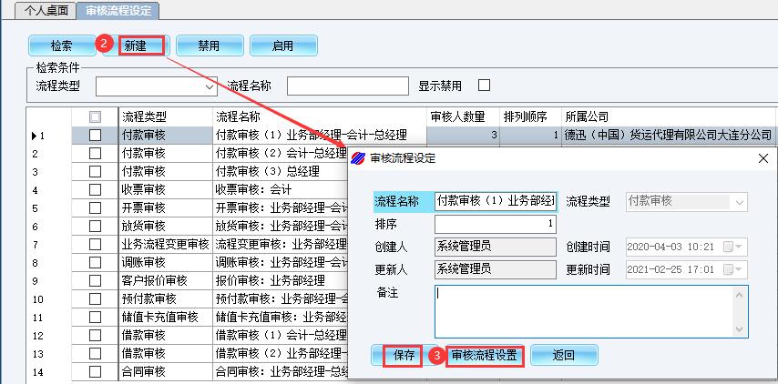This screenshot has width=778, height=384.
Task: Expand the dialog 流程类型 combo box
Action: pyautogui.click(x=739, y=201)
